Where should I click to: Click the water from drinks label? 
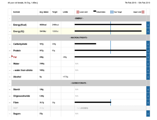tap(23, 70)
